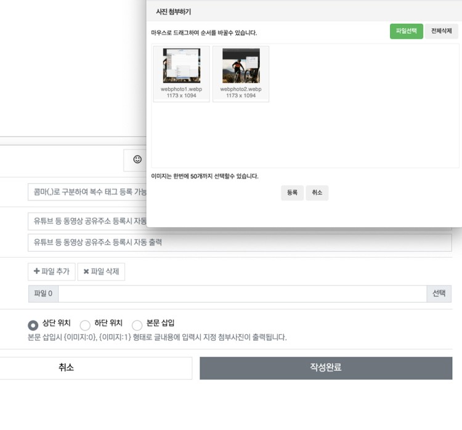Click the 파일 0 label
462x430 pixels.
[43, 294]
